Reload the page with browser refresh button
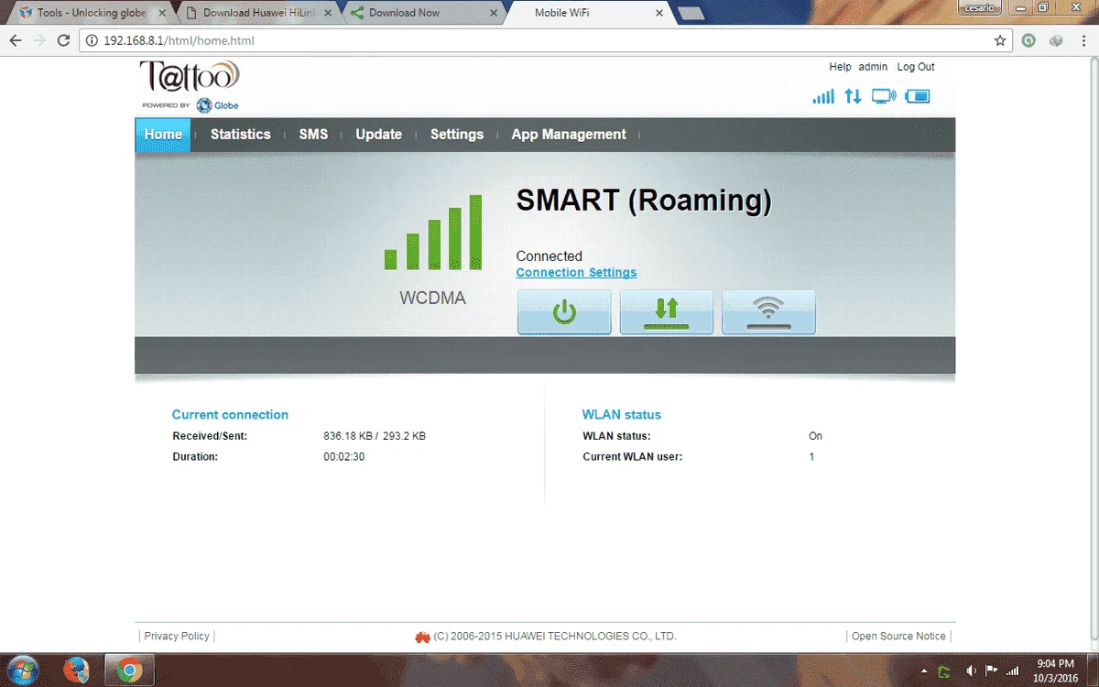Image resolution: width=1099 pixels, height=687 pixels. (63, 40)
